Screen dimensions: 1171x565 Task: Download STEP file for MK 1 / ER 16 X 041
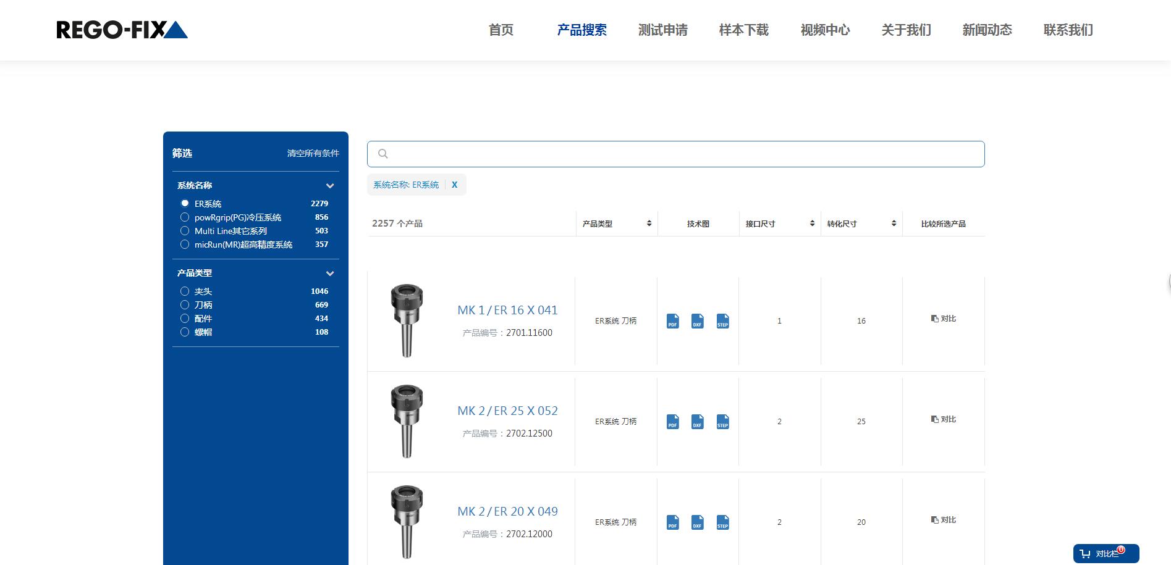click(x=722, y=321)
